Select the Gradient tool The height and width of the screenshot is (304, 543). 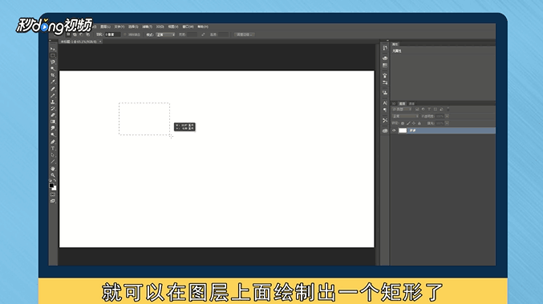[x=53, y=122]
